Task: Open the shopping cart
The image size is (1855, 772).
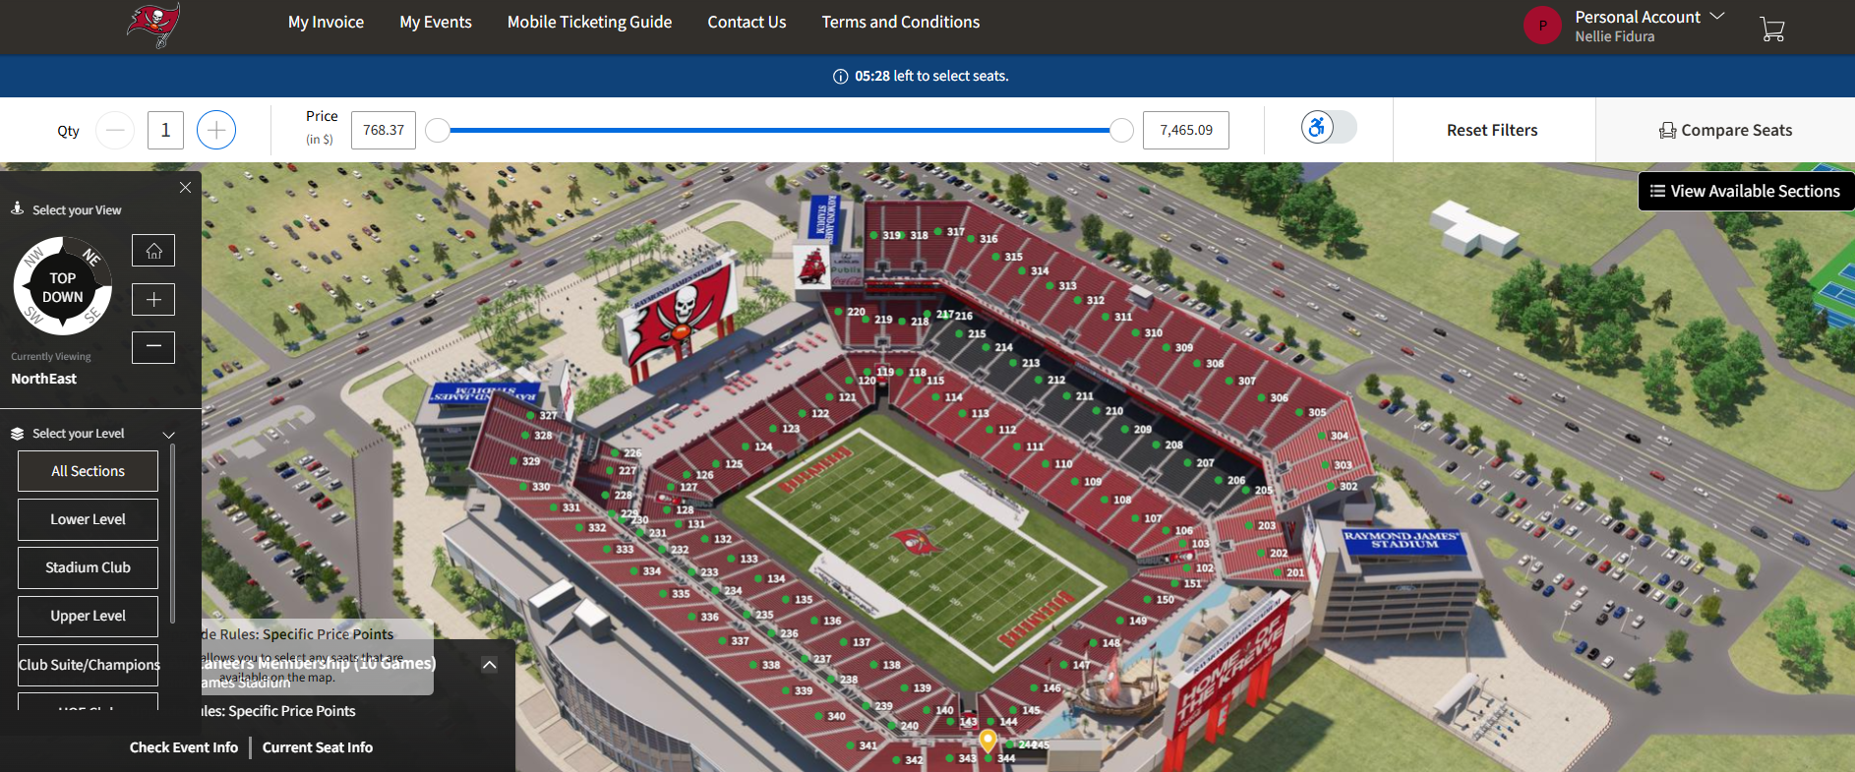Action: coord(1771,30)
